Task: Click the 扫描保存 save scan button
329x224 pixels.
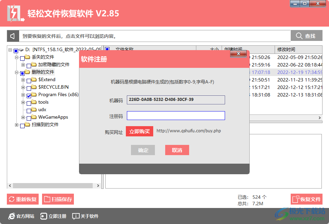Action: (x=58, y=199)
